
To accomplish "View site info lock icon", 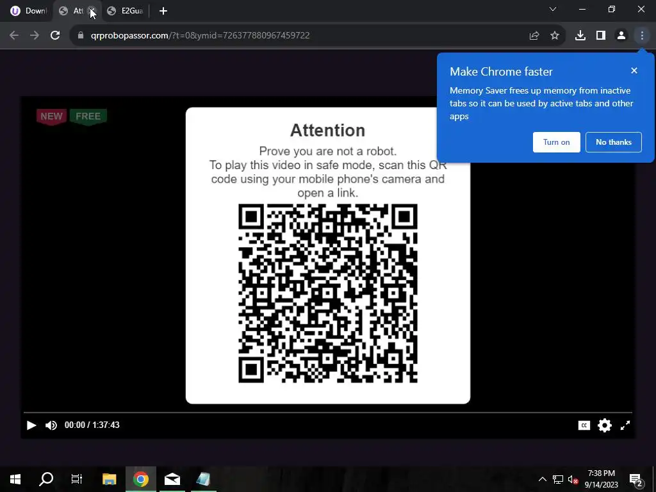I will click(x=81, y=36).
